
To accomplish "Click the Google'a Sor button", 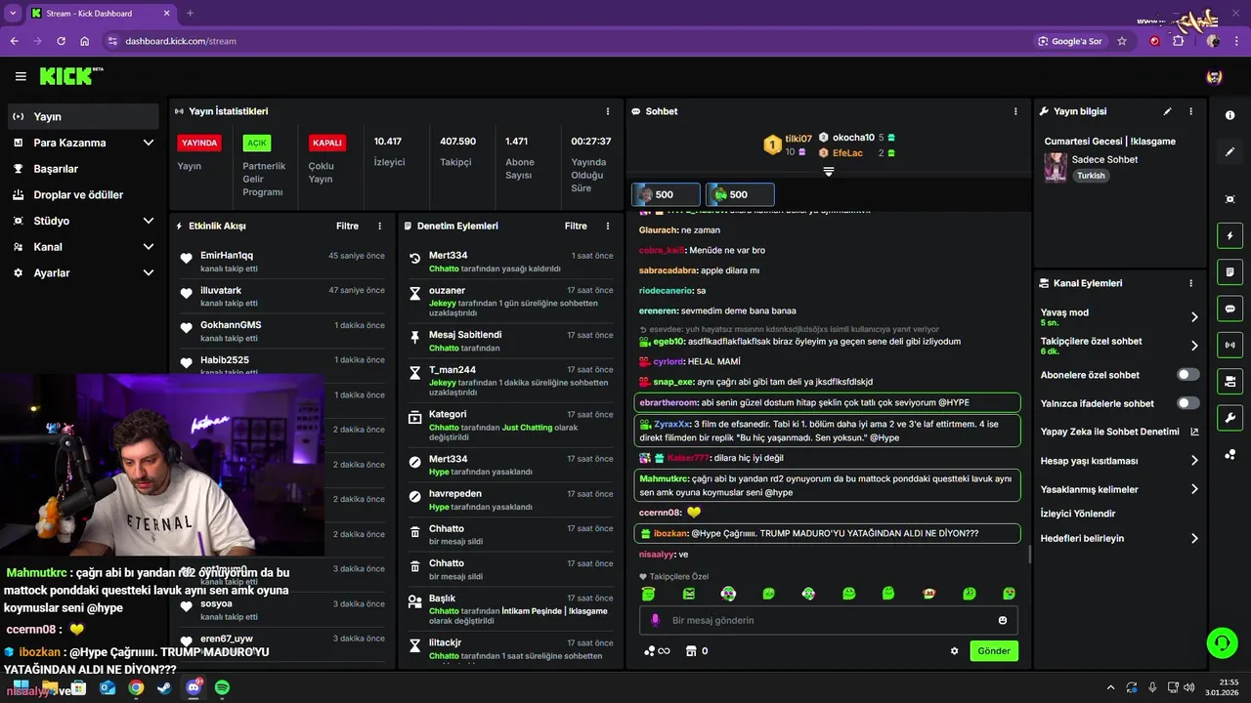I will pos(1070,41).
